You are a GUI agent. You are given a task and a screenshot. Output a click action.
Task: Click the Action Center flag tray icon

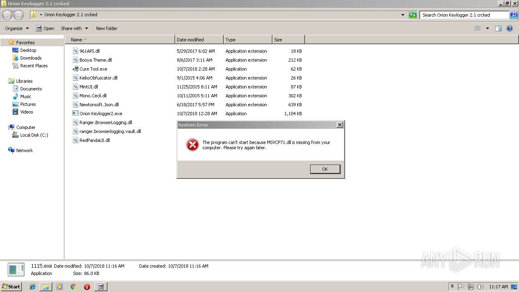pyautogui.click(x=461, y=287)
